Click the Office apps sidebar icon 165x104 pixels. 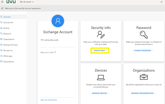[x=1, y=56]
